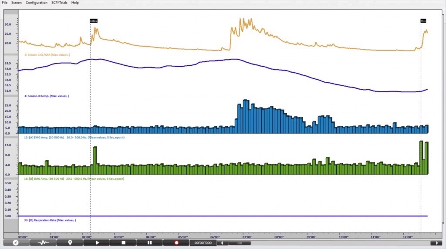This screenshot has height=249, width=446.
Task: Click the Respiration Rate channel label
Action: click(50, 220)
